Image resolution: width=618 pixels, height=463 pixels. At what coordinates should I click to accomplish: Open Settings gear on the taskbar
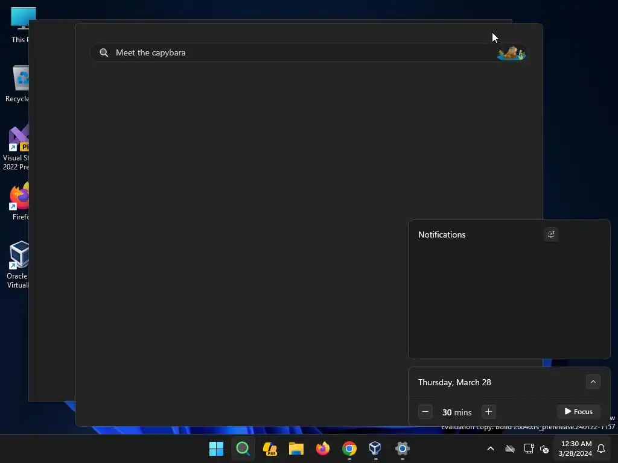click(402, 449)
